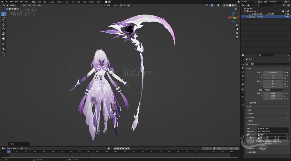The image size is (291, 161).
Task: Switch to the 几何节点 workspace tab
Action: point(92,2)
